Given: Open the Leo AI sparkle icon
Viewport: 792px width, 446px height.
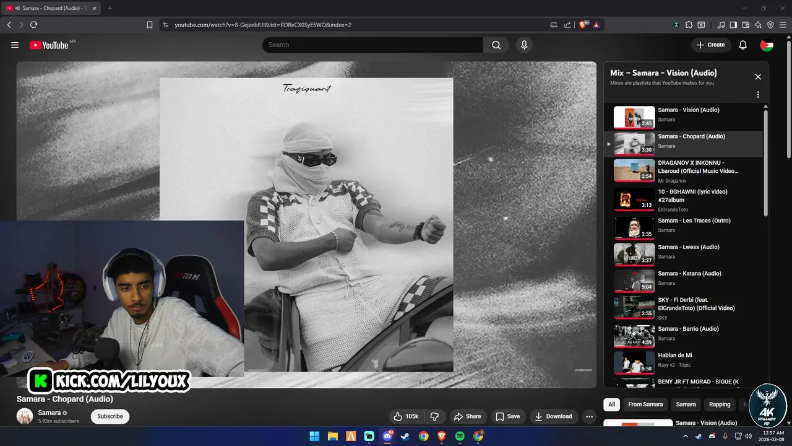Looking at the screenshot, I should [x=758, y=25].
